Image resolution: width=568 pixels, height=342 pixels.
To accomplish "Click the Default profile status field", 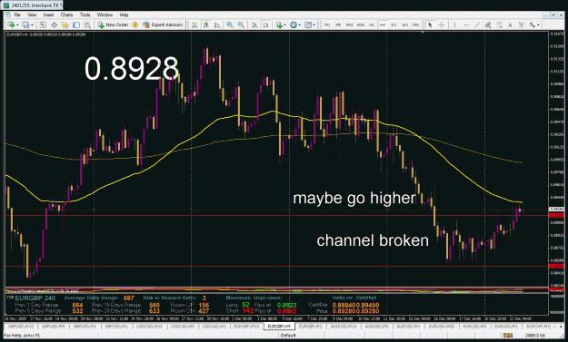I will pyautogui.click(x=288, y=336).
